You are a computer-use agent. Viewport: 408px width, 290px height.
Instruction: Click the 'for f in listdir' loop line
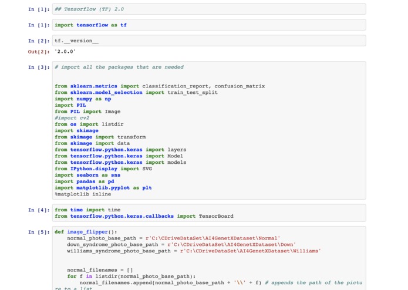click(131, 276)
